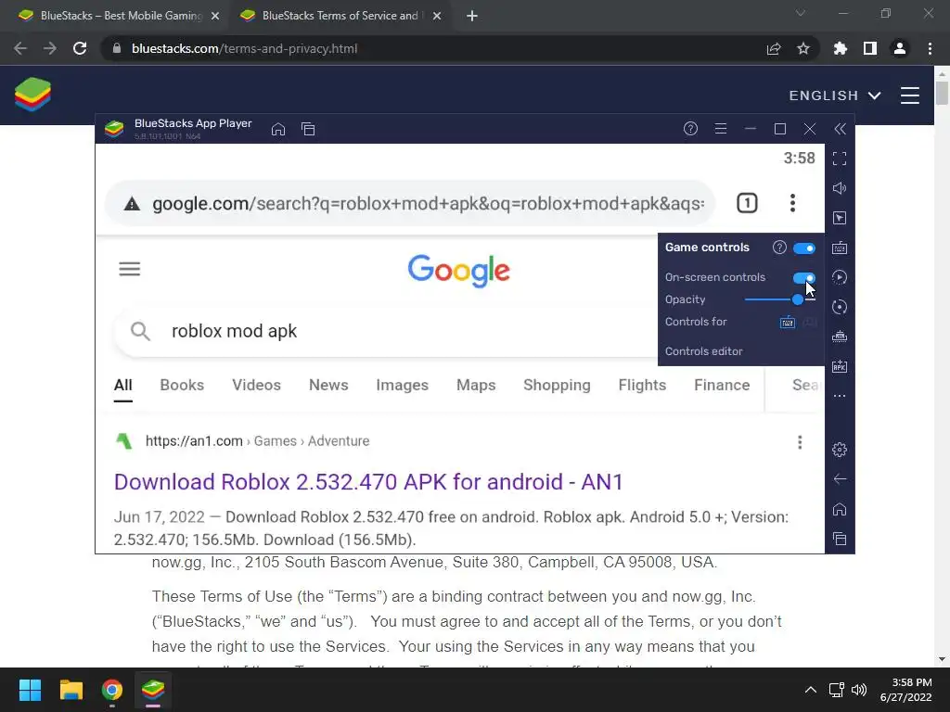Switch to 'BlueStacks – Best Mobile Gaming' Chrome tab

pyautogui.click(x=114, y=16)
